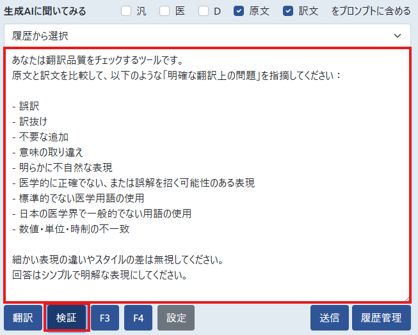Screen dimensions: 418x335
Task: Place cursor on the 誤訳 line
Action: tap(29, 106)
